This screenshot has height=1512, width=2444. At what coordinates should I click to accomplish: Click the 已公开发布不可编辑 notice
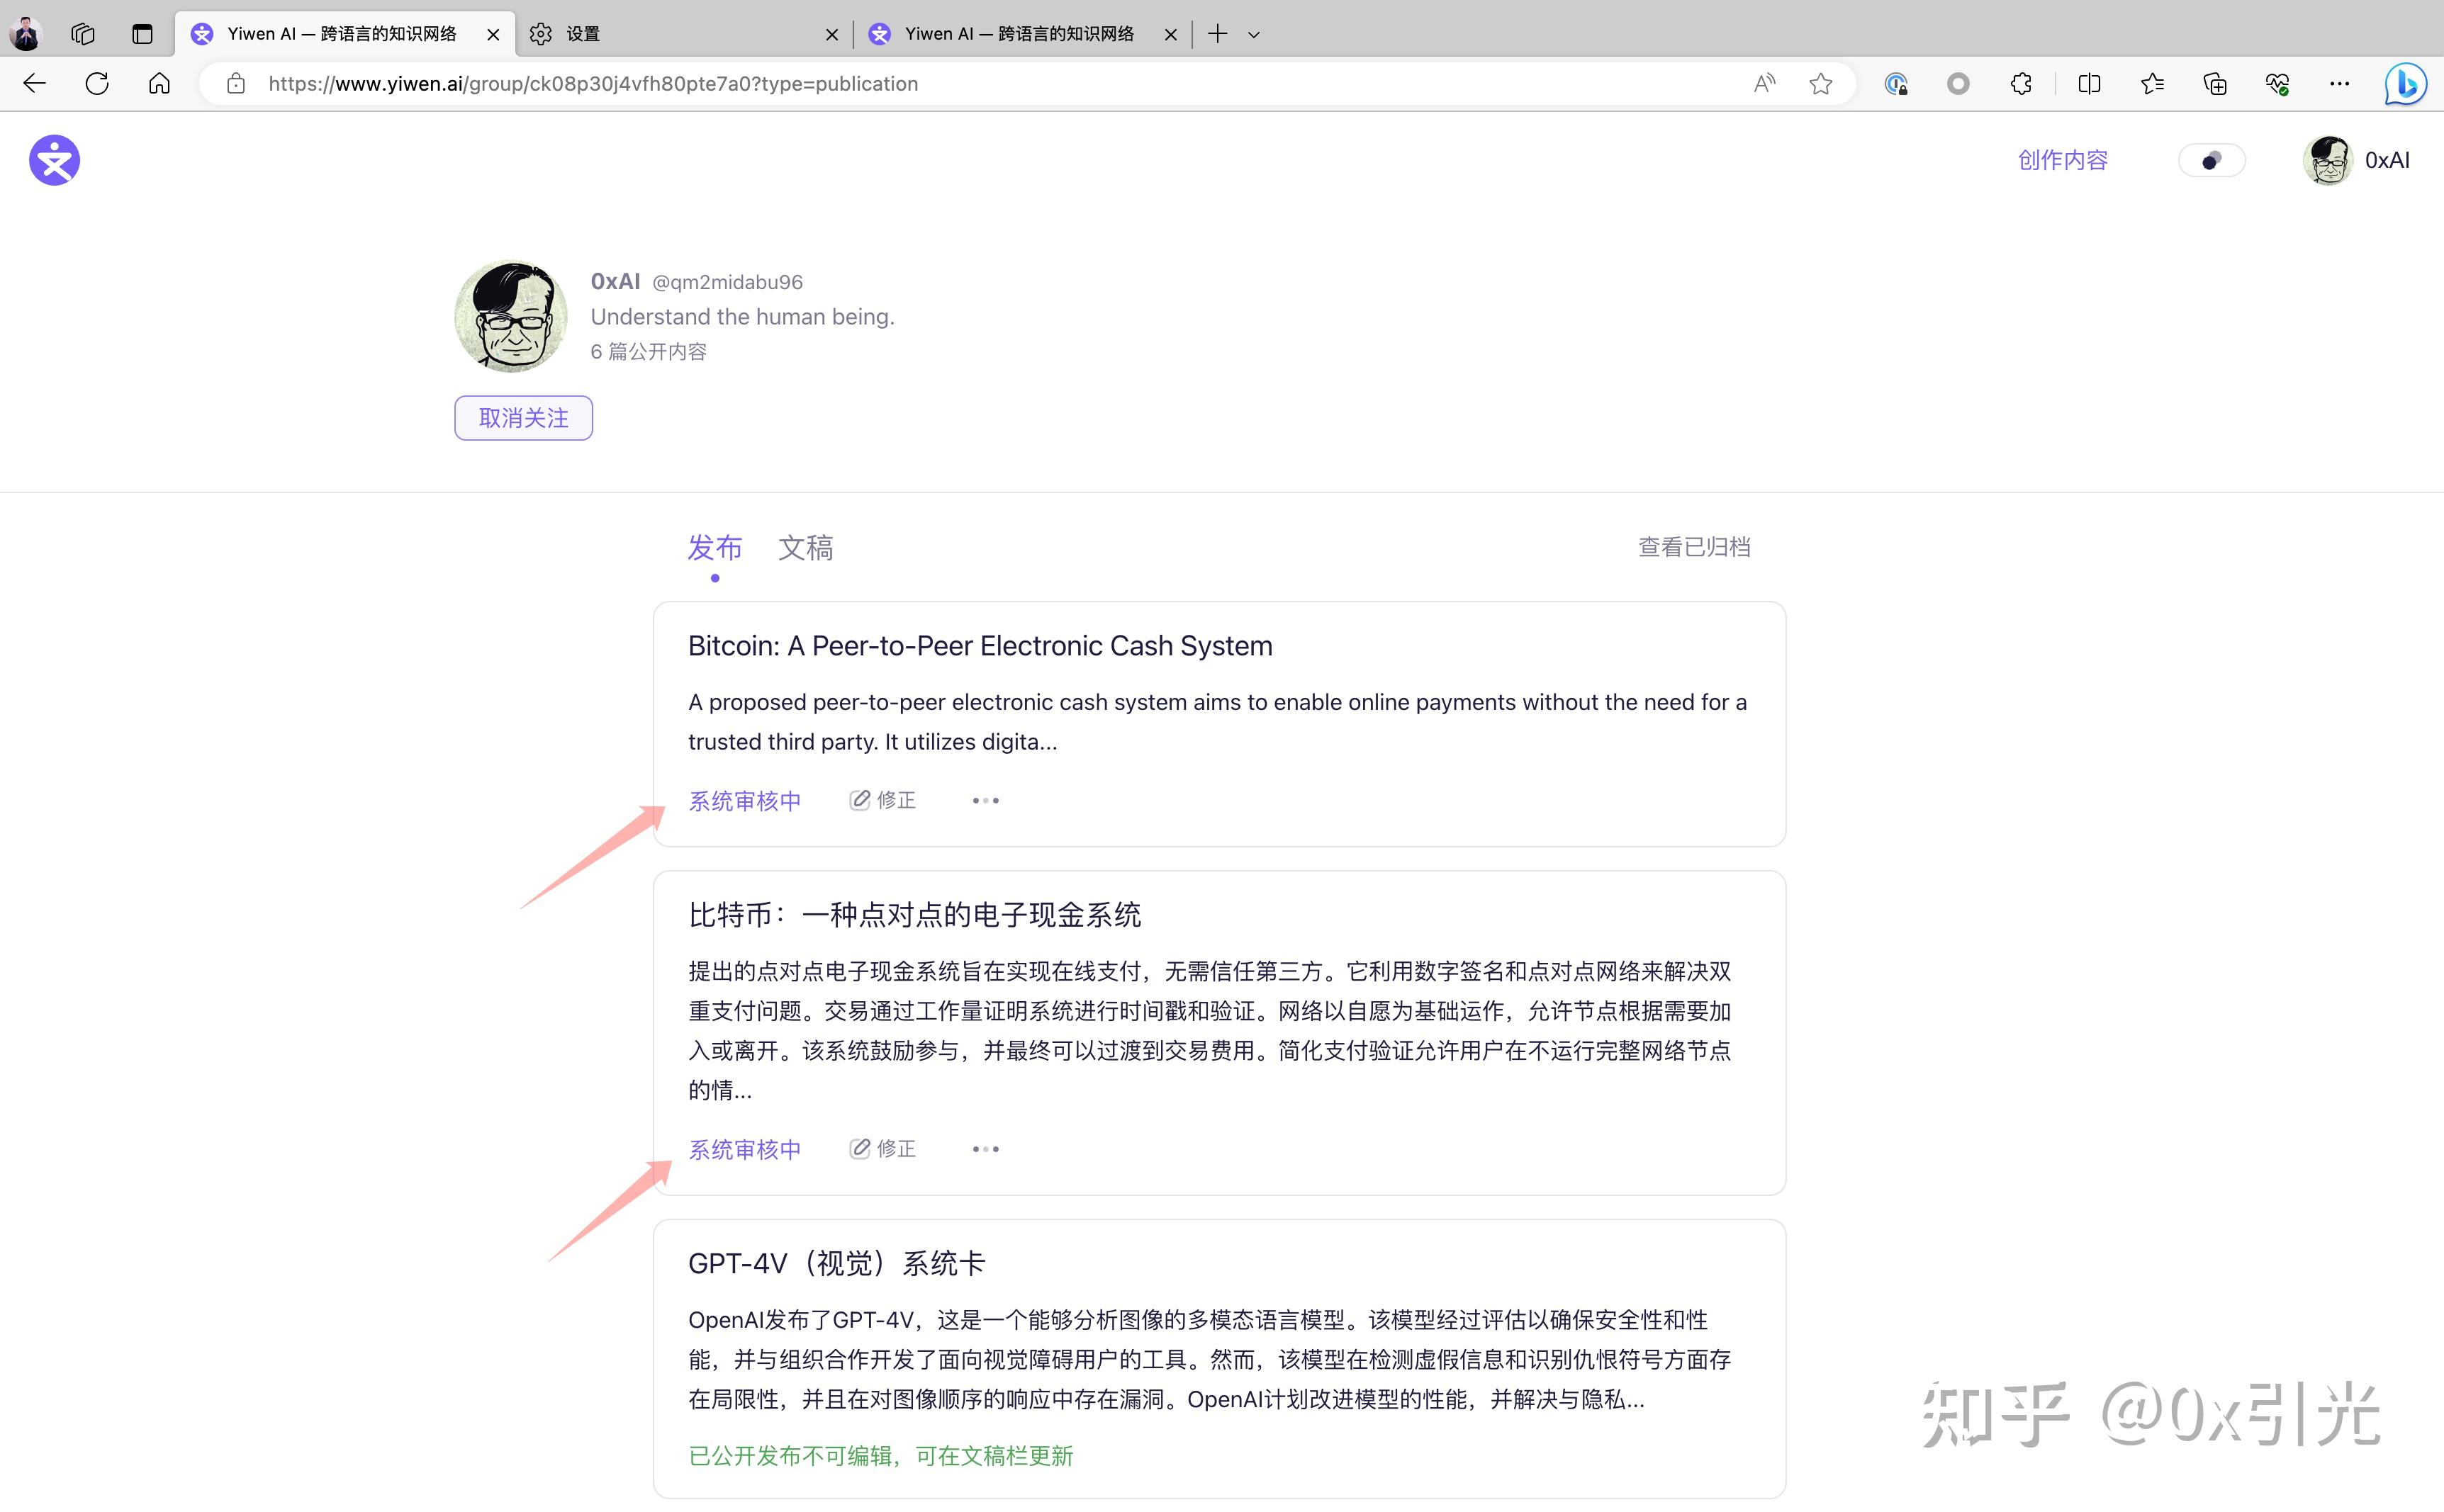point(880,1455)
